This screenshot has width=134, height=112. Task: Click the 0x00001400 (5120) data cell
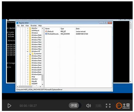[x=82, y=34]
